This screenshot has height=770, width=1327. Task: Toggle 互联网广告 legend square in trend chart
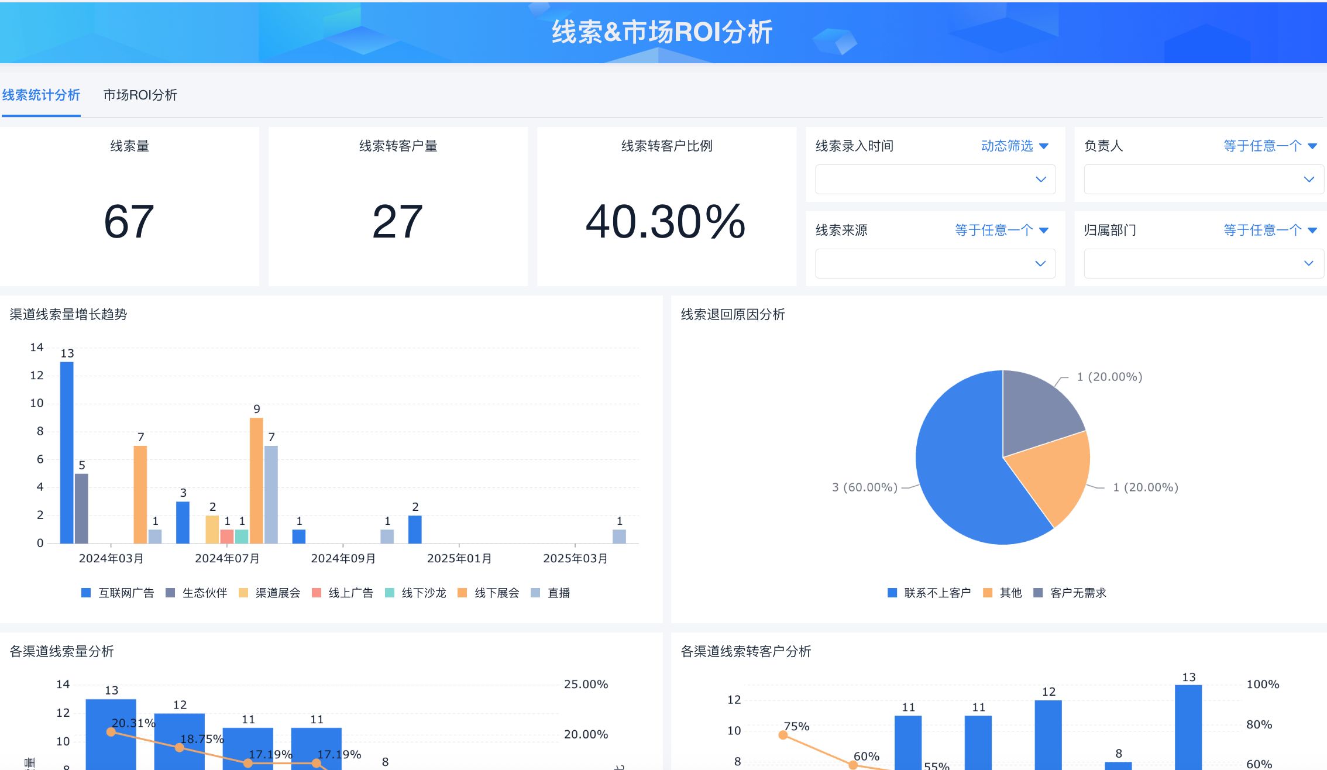[x=86, y=593]
